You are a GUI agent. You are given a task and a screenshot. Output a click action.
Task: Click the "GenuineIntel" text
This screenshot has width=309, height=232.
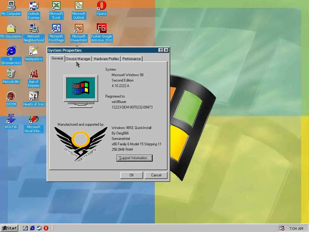tap(121, 139)
